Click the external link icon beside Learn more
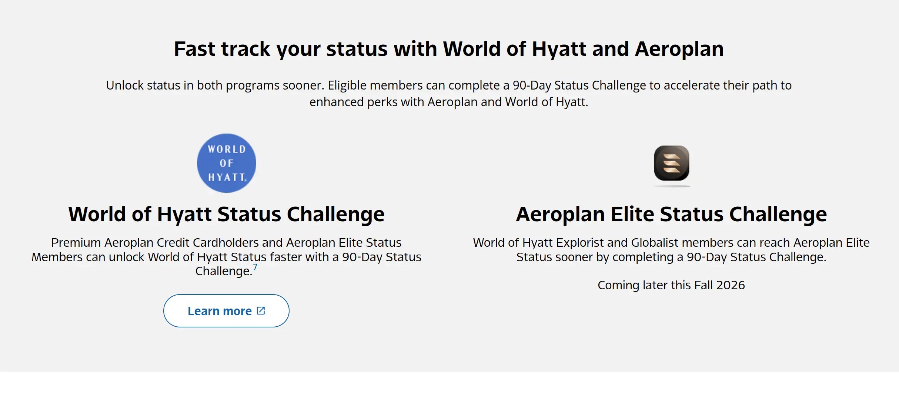Screen dimensions: 899x404 click(261, 310)
